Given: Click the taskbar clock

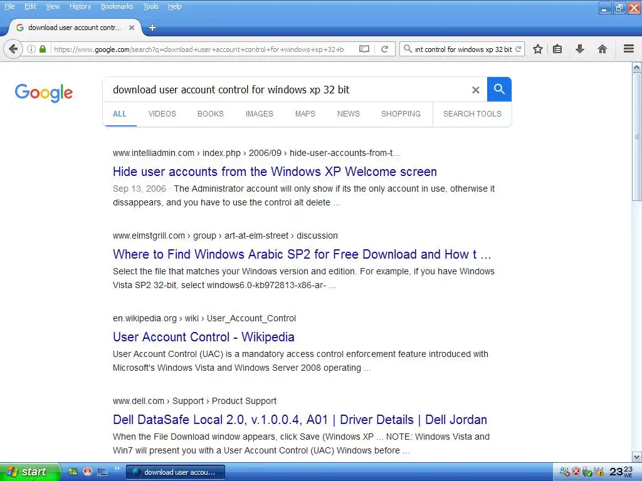Looking at the screenshot, I should [x=621, y=472].
